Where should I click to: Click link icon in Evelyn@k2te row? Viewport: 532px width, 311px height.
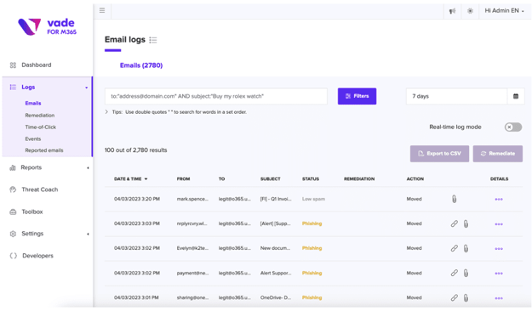point(454,248)
